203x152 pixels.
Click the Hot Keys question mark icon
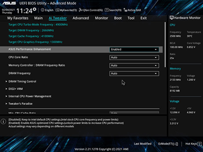pyautogui.click(x=200, y=144)
